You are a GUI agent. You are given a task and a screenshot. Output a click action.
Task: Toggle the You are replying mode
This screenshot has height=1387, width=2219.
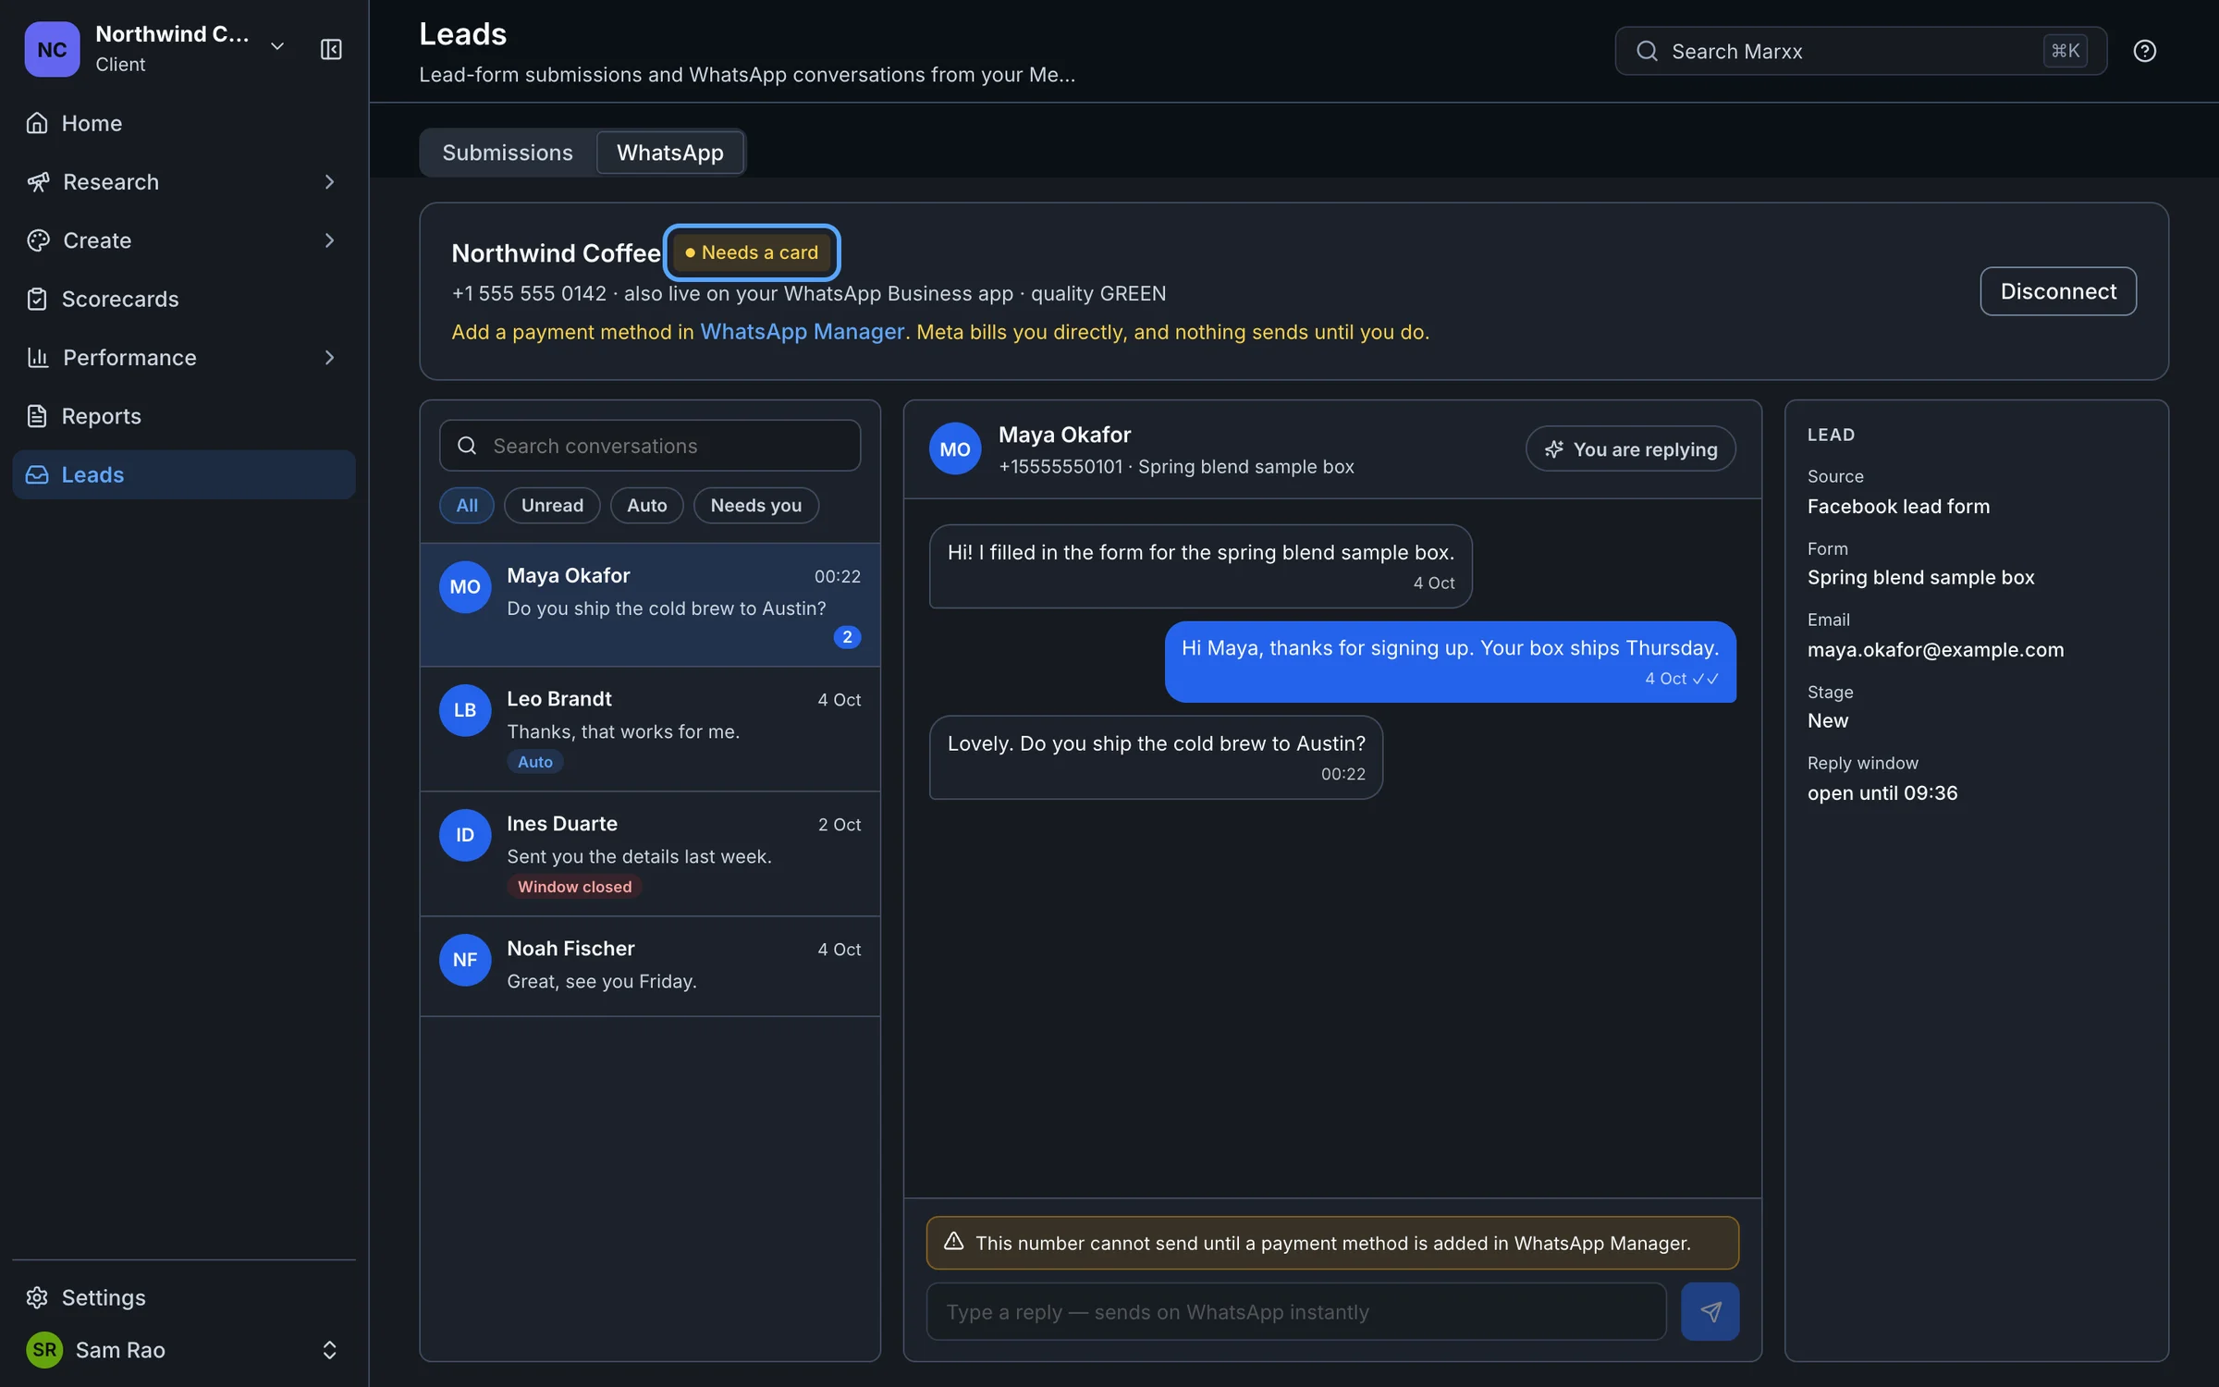click(x=1630, y=449)
